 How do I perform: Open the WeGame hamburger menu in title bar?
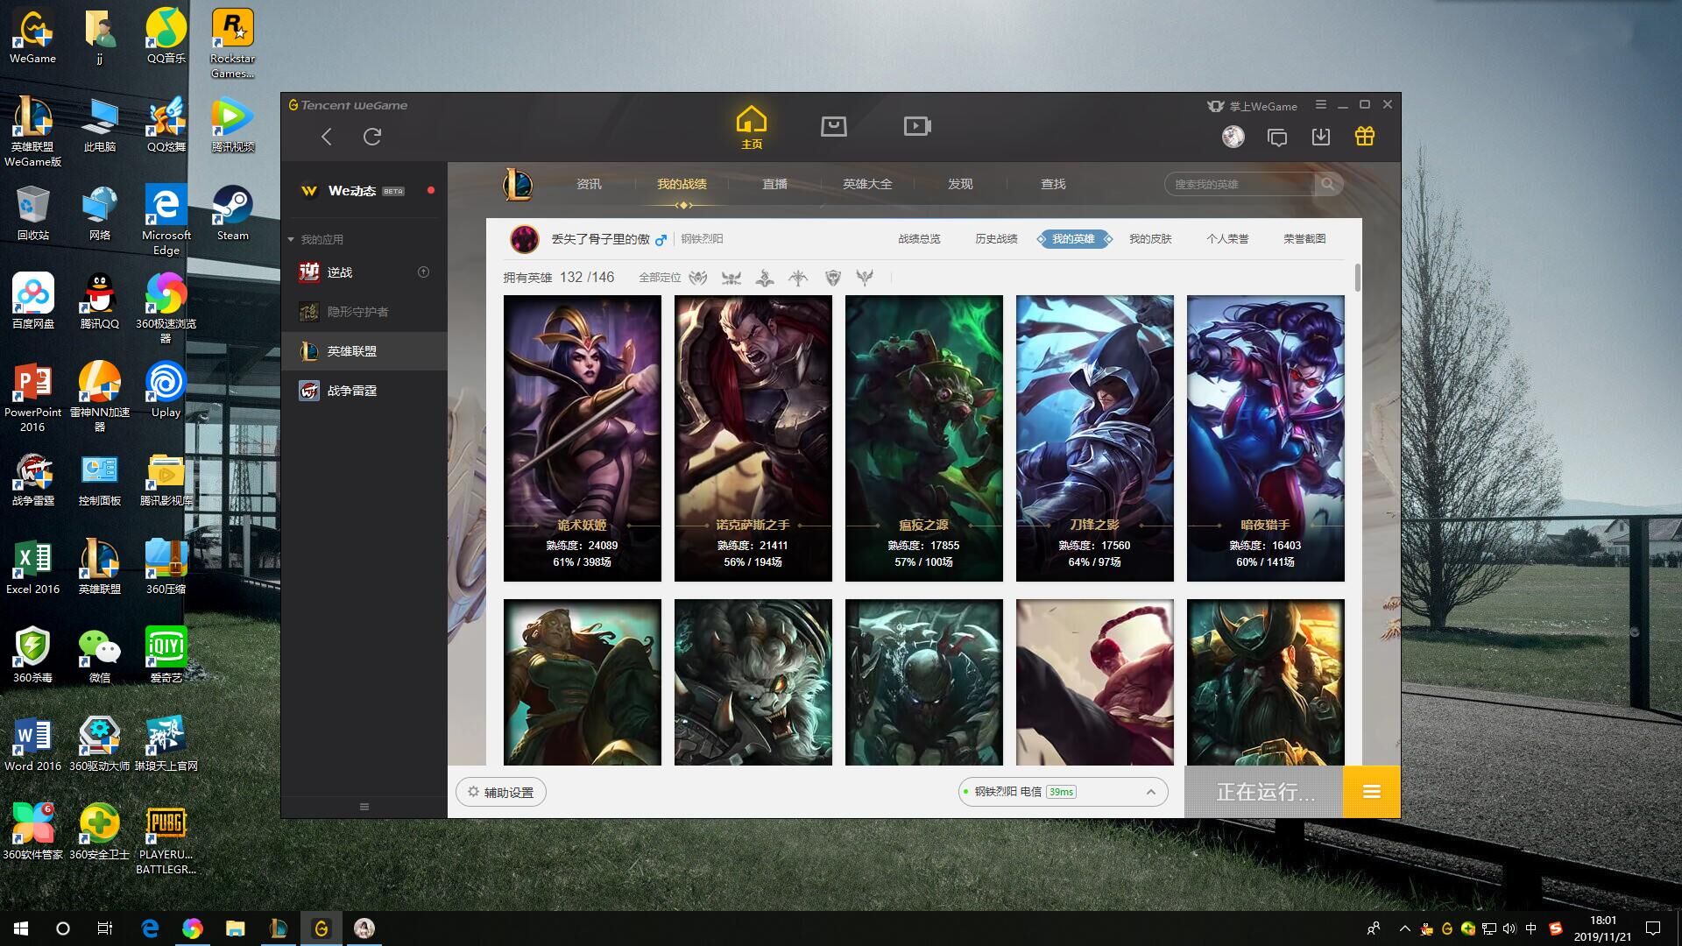[1320, 104]
